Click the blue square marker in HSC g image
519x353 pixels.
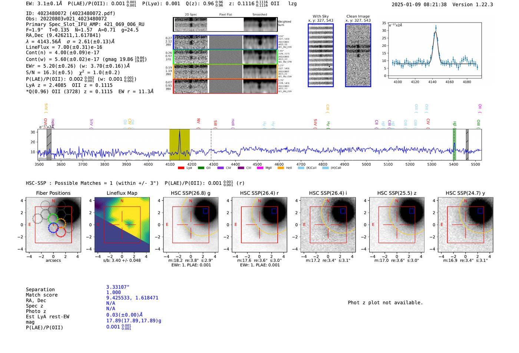click(x=206, y=211)
